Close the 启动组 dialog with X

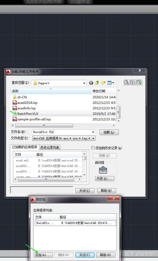[114, 198]
